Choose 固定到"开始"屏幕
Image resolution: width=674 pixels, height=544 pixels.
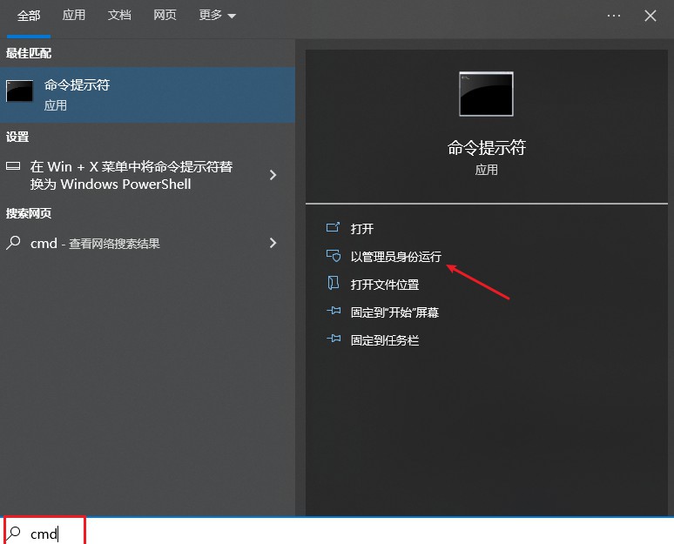click(x=394, y=312)
